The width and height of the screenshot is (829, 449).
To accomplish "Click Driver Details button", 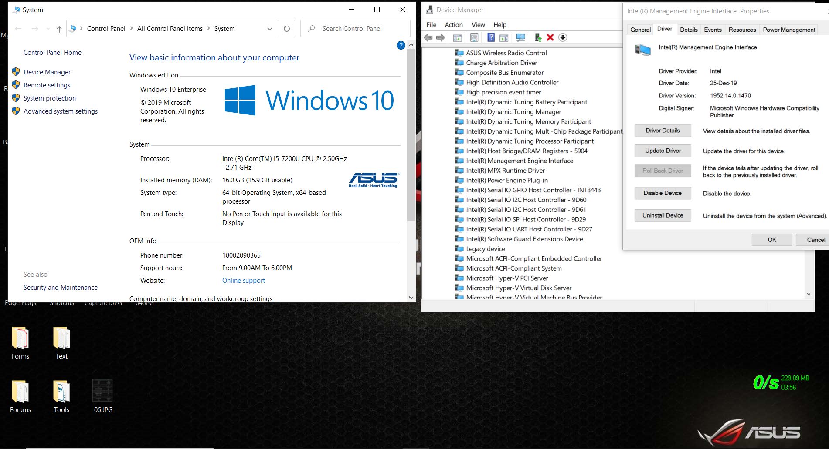I will (x=663, y=131).
